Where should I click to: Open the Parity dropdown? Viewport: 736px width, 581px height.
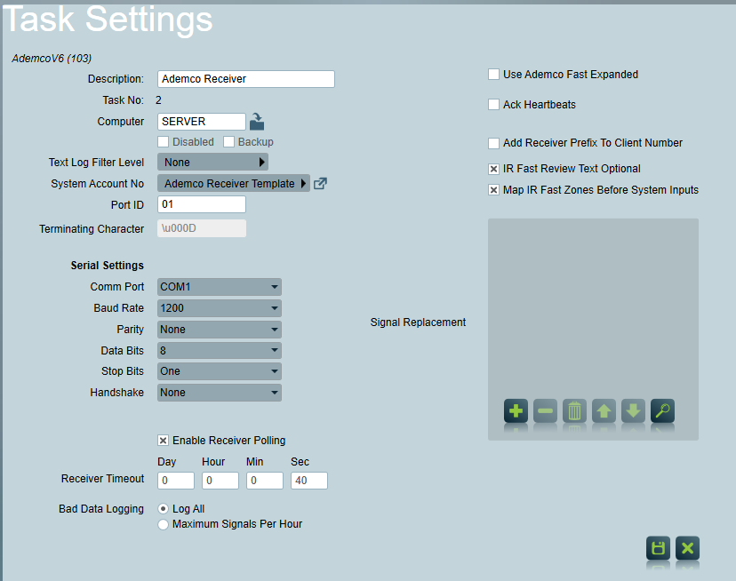(x=220, y=330)
